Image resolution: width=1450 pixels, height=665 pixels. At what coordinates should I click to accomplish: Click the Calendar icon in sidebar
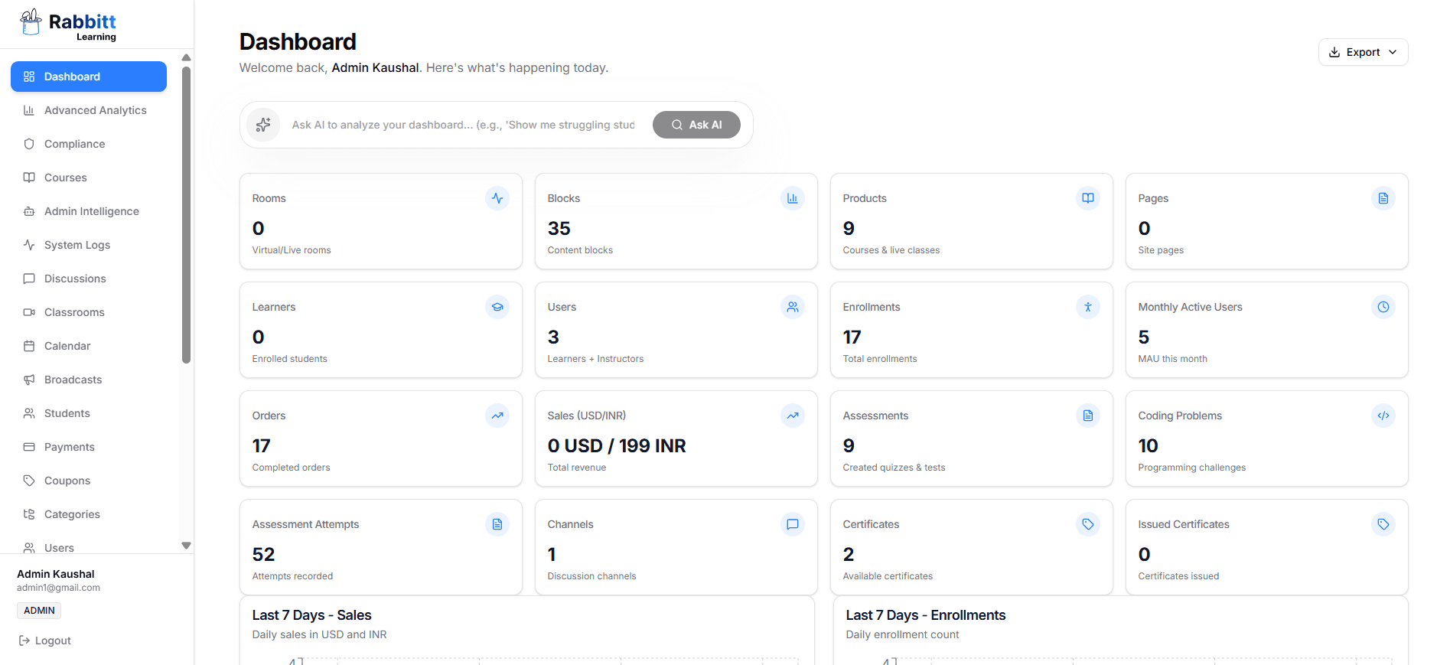click(29, 346)
